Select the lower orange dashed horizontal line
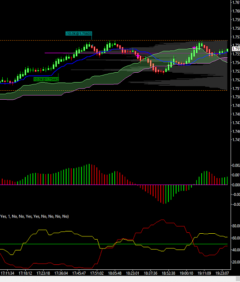The image size is (240, 282). coord(114,90)
